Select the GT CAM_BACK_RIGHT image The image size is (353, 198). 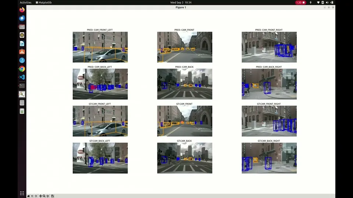pos(269,158)
